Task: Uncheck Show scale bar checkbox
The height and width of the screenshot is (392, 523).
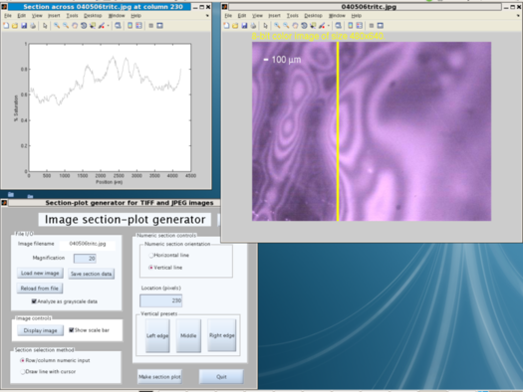Action: point(71,330)
